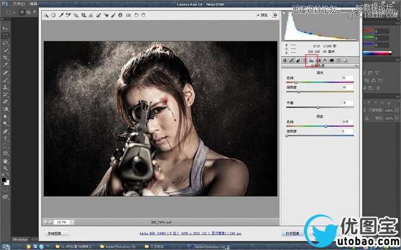Select the Zoom tool in Camera Raw toolbar

46,15
